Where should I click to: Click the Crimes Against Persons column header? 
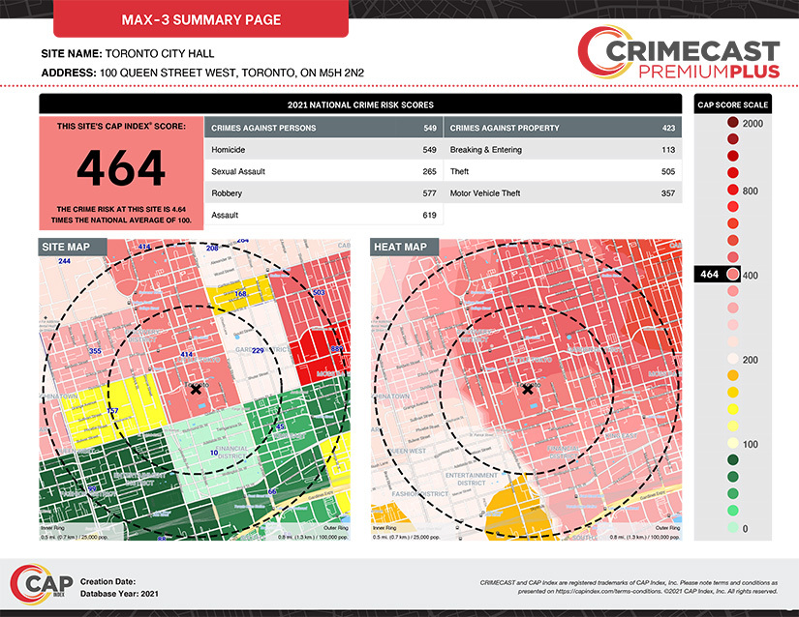point(323,128)
